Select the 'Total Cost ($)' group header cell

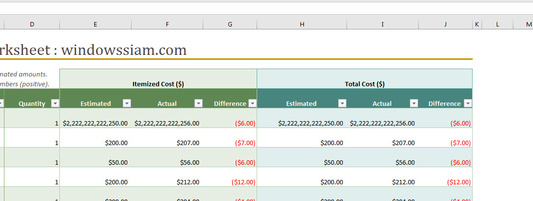(x=365, y=79)
